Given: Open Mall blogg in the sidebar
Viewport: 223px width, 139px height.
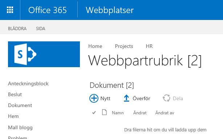Looking at the screenshot, I should (x=20, y=128).
